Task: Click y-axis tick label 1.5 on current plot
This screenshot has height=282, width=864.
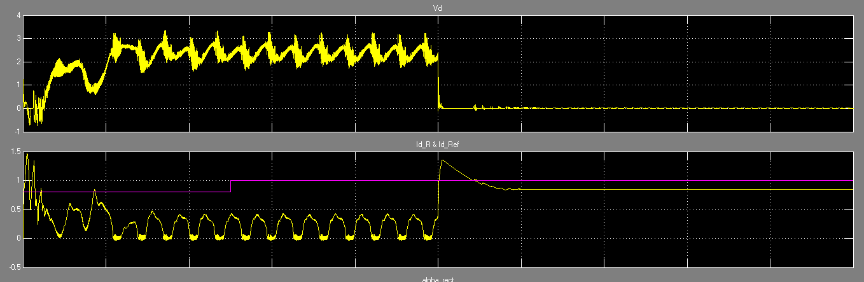Action: 14,152
